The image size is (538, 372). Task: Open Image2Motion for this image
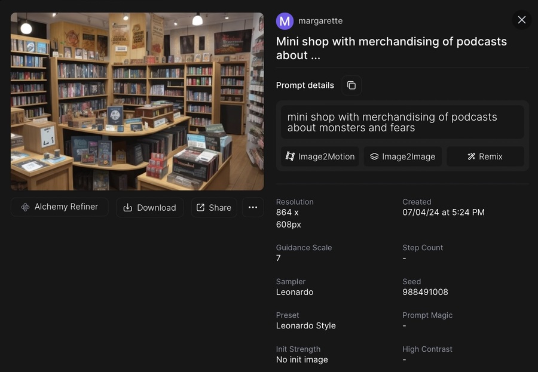[320, 156]
